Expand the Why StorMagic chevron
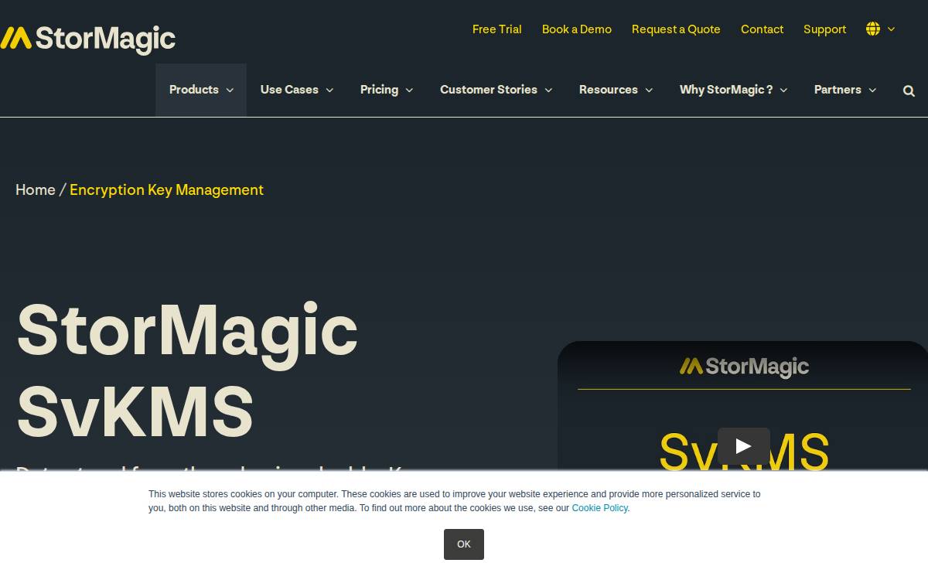This screenshot has width=928, height=580. [x=783, y=90]
